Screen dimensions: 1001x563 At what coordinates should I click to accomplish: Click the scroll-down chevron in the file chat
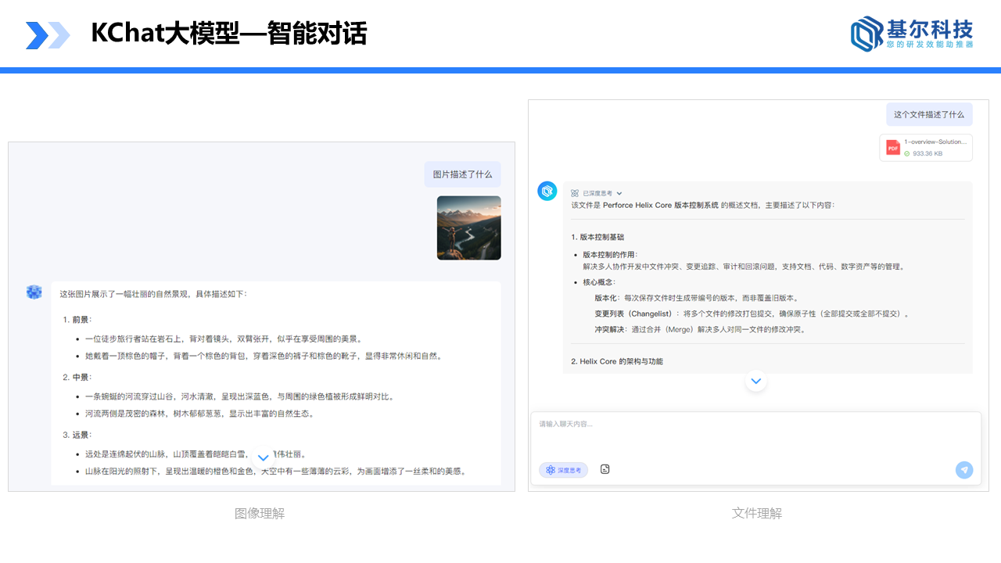click(755, 381)
